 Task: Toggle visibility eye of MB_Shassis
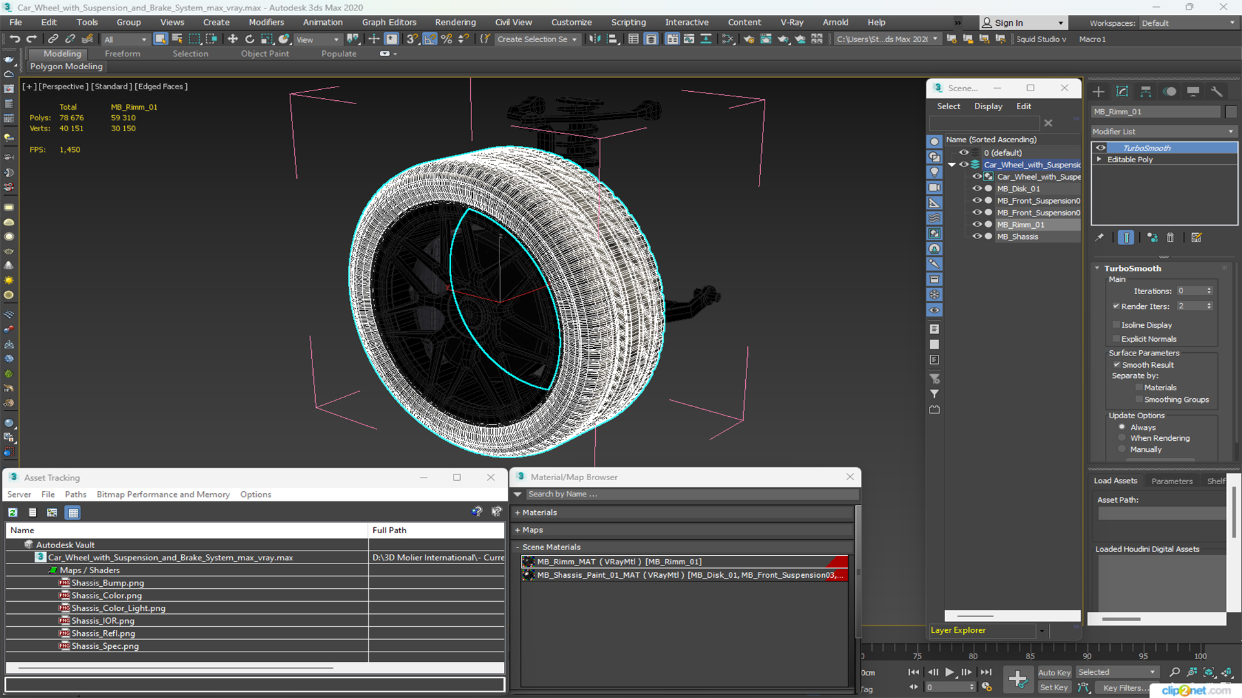(x=977, y=237)
